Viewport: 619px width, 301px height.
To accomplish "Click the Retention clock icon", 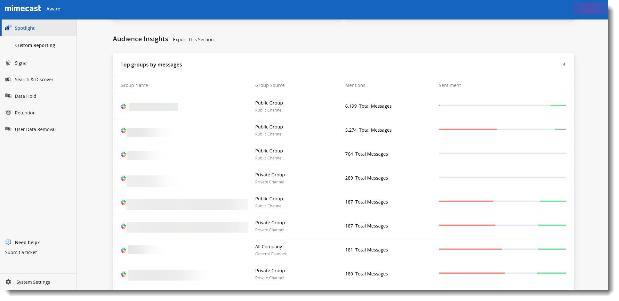I will [8, 113].
